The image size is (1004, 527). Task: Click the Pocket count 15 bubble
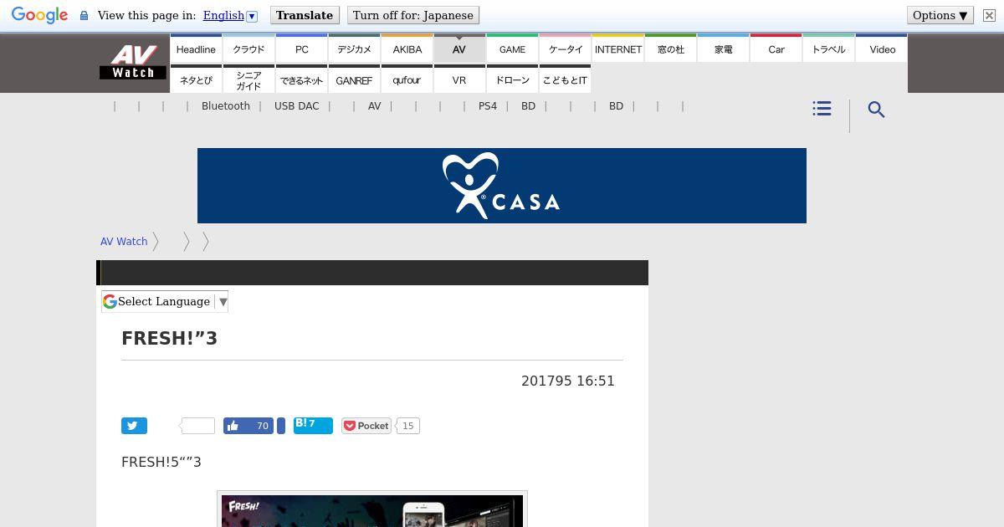point(407,426)
